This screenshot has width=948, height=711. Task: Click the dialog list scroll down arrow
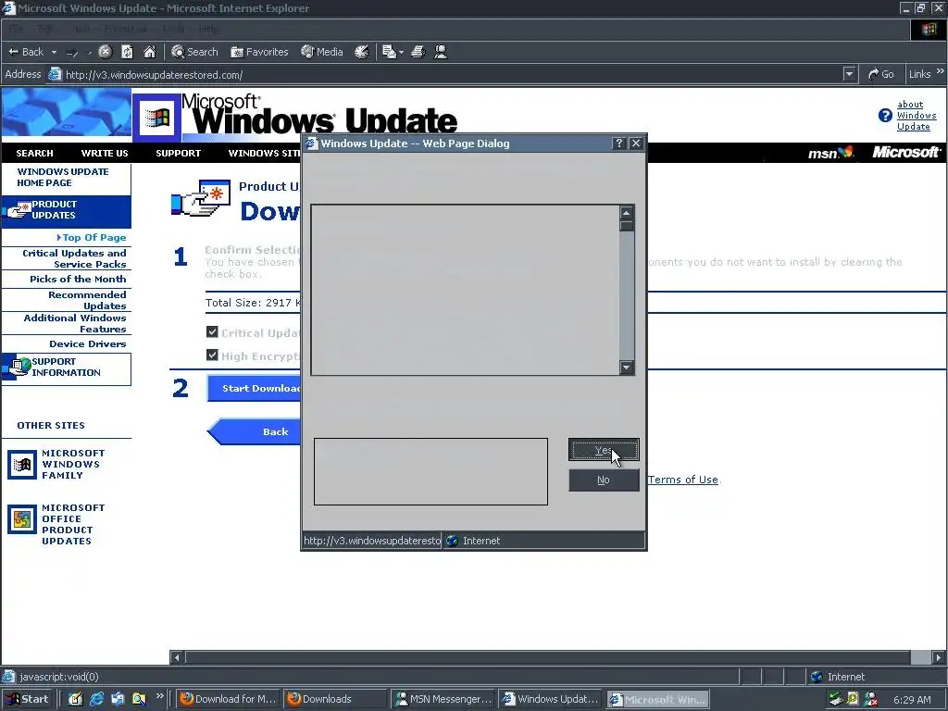[x=627, y=367]
